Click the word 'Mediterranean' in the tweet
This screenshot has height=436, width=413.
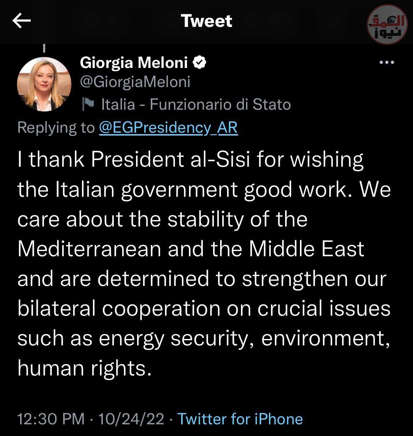pyautogui.click(x=89, y=249)
